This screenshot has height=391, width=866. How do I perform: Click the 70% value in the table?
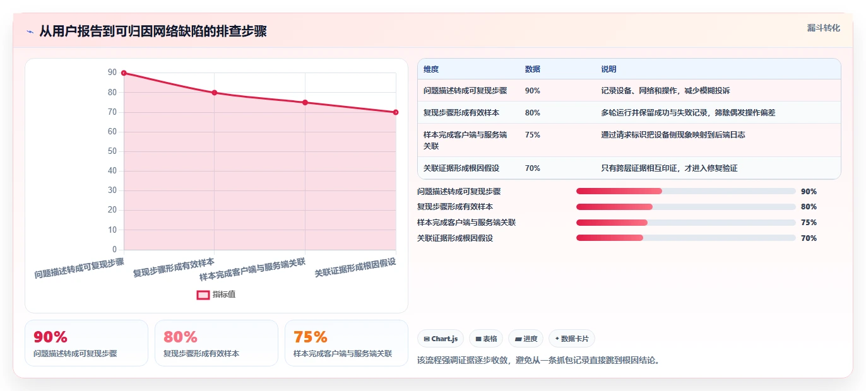point(533,168)
